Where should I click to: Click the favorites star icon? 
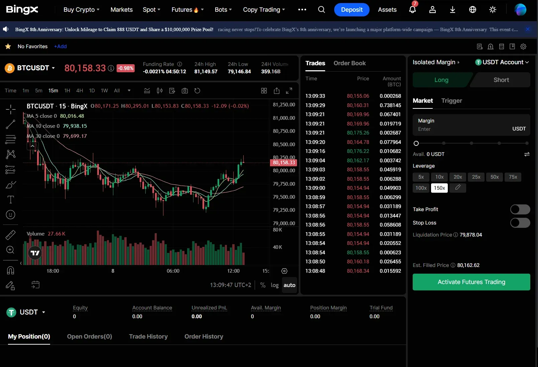point(8,47)
